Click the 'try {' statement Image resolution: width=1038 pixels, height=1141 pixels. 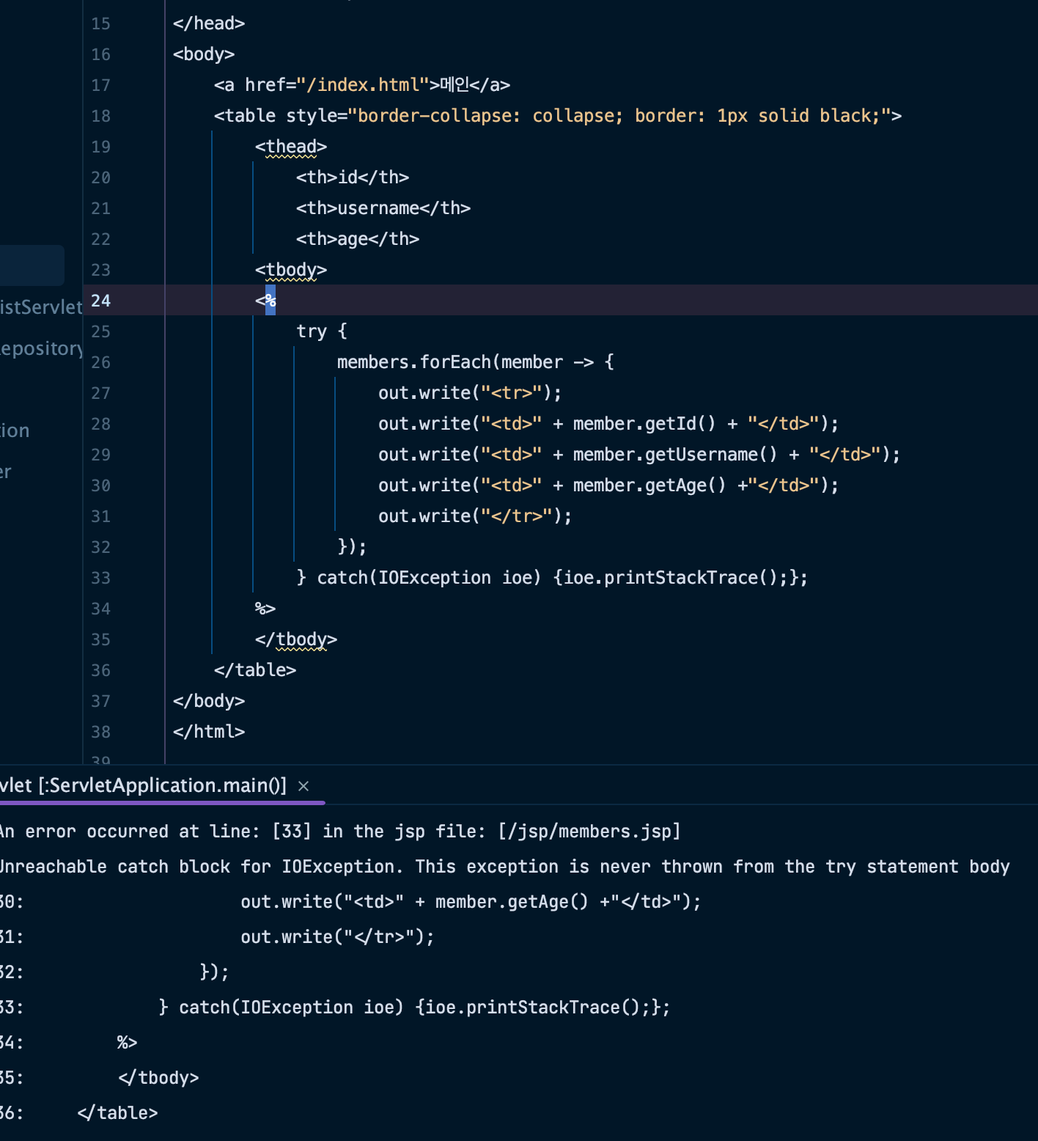pyautogui.click(x=322, y=331)
